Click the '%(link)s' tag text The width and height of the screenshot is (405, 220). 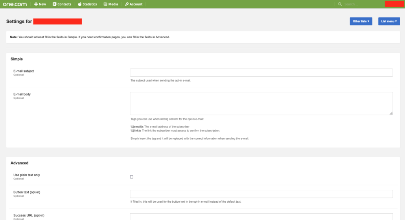(x=136, y=131)
